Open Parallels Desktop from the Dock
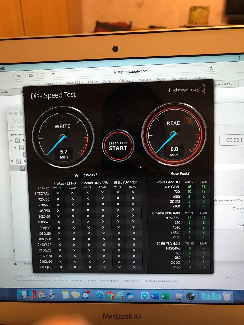The height and width of the screenshot is (325, 244). pyautogui.click(x=32, y=295)
